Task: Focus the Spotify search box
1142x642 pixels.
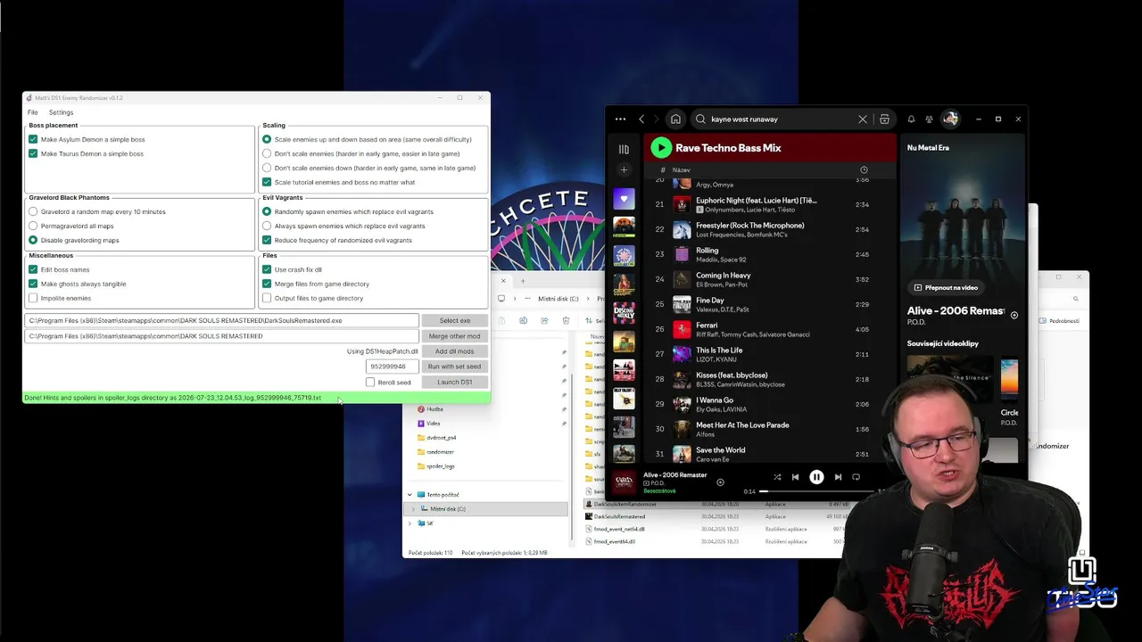Action: click(x=779, y=119)
